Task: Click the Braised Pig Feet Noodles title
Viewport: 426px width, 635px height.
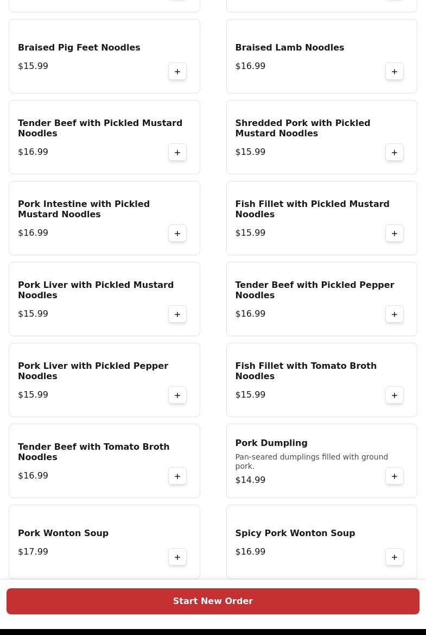Action: point(79,48)
